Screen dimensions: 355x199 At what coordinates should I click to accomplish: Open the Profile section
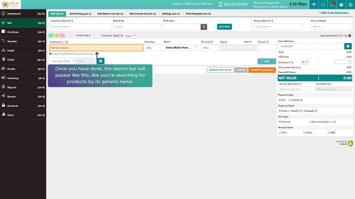(23, 69)
